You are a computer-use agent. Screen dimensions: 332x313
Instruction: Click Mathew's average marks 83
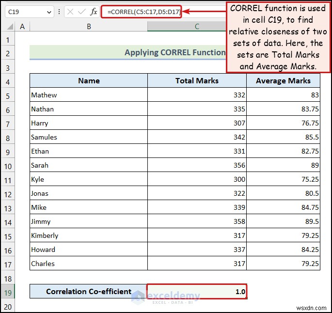(x=284, y=95)
